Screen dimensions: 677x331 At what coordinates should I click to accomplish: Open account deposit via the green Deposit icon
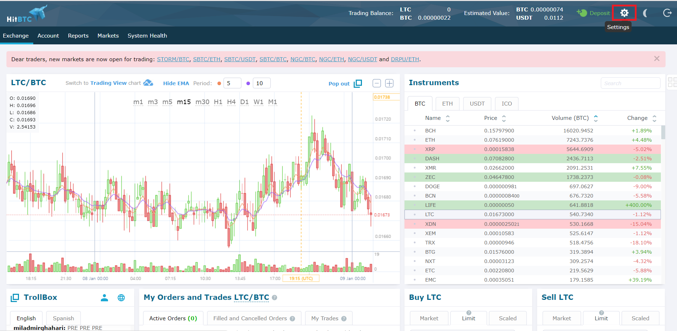[582, 13]
